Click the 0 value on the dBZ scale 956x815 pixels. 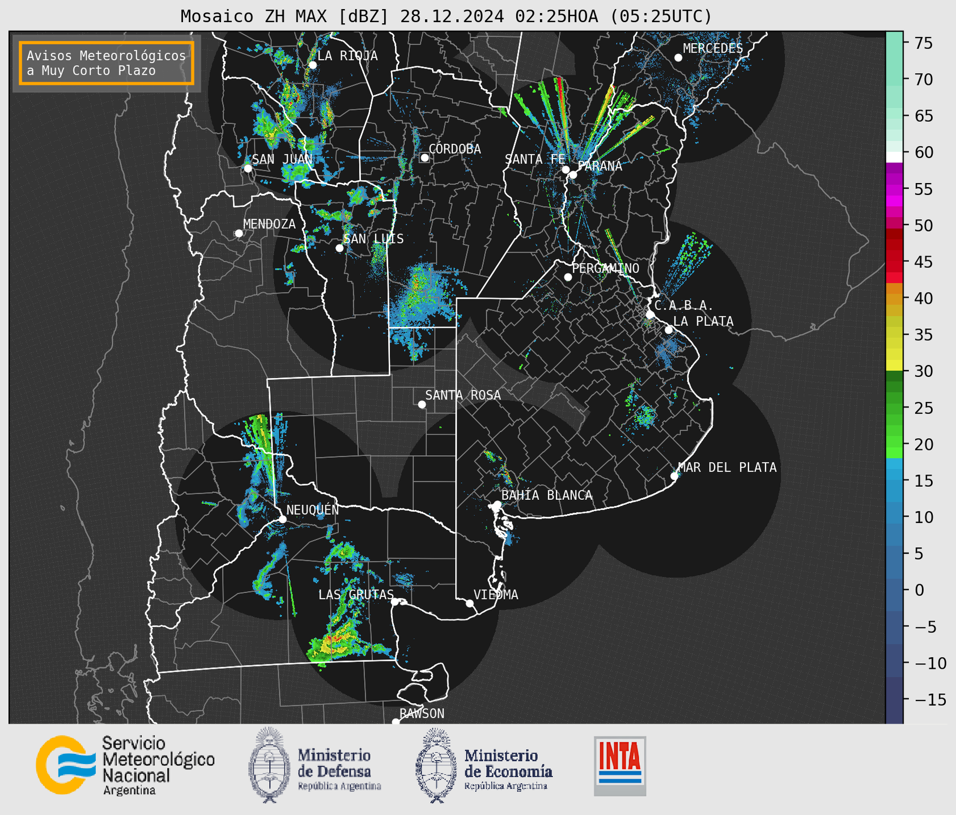[919, 590]
